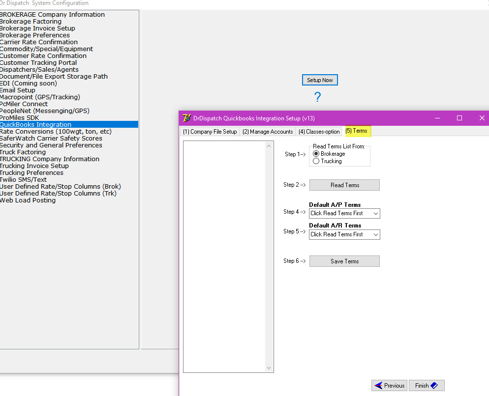Viewport: 489px width, 396px height.
Task: Select PcMiler Connect entry
Action: pyautogui.click(x=24, y=104)
